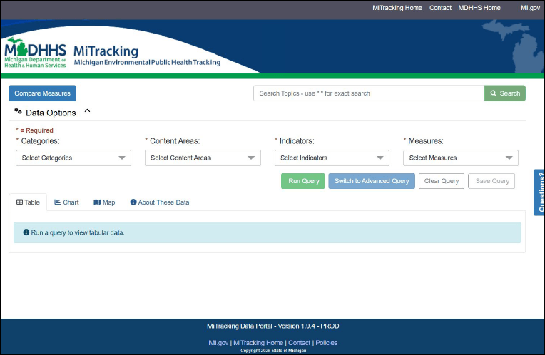Switch to the Map tab
545x355 pixels.
click(x=104, y=202)
